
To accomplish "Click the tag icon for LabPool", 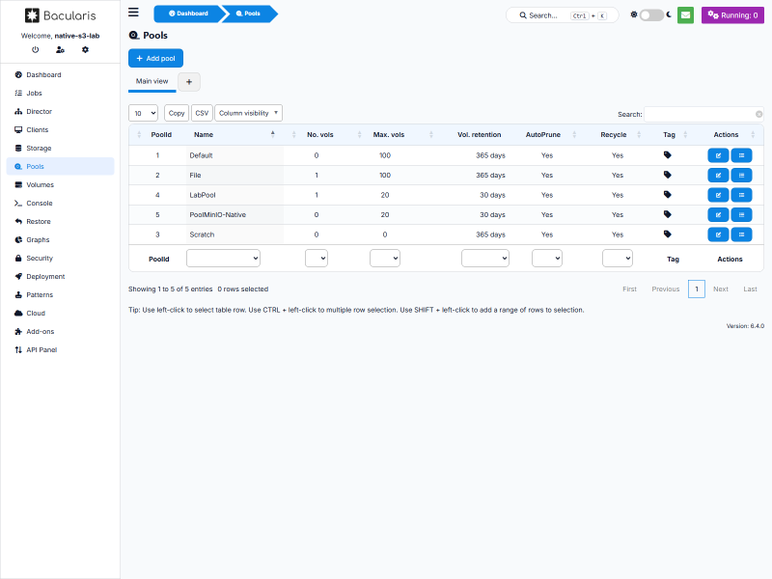I will pyautogui.click(x=667, y=195).
